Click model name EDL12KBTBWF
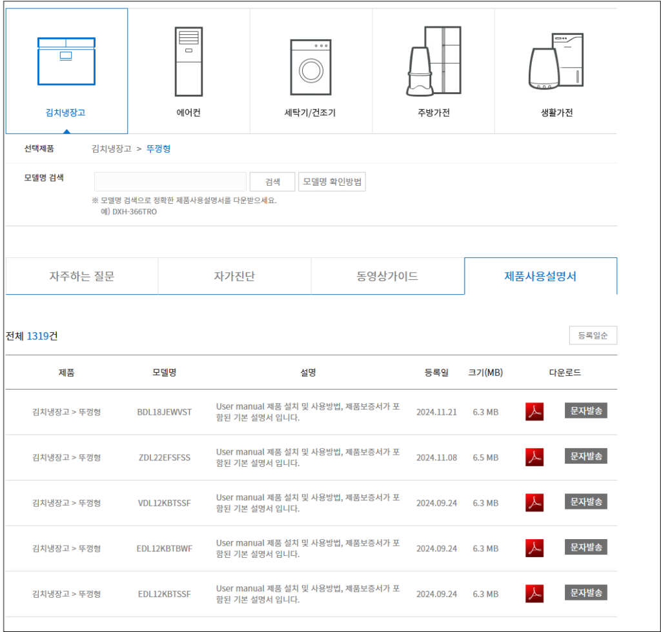Screen dimensions: 661x632 point(165,549)
